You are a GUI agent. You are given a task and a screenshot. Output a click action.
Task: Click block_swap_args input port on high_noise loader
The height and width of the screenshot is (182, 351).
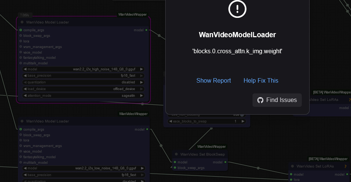(21, 35)
